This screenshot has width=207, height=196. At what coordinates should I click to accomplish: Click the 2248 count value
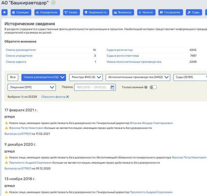tap(193, 62)
